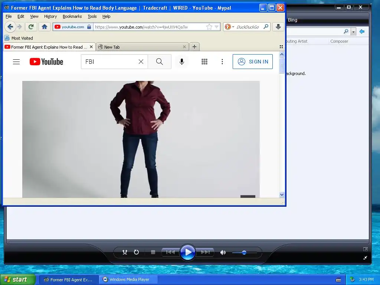
Task: Open the YouTube hamburger guide menu
Action: coord(16,62)
